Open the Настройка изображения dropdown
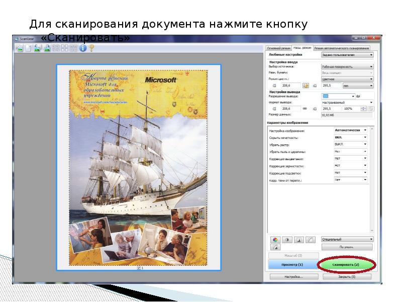The width and height of the screenshot is (402, 302). [350, 130]
